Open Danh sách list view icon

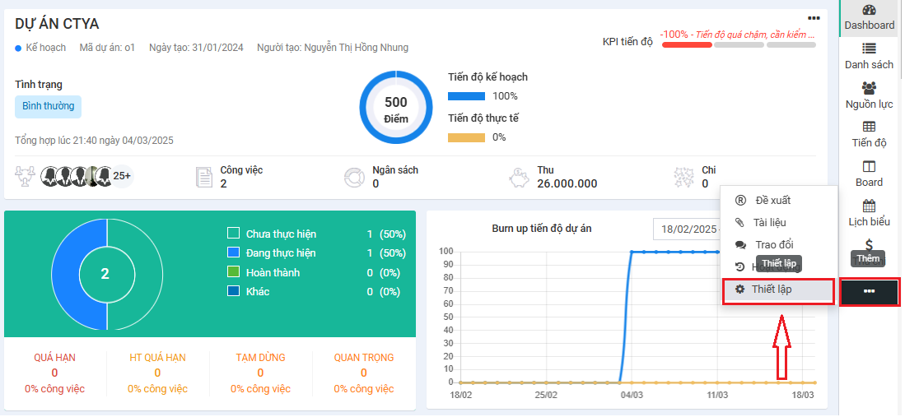[869, 49]
